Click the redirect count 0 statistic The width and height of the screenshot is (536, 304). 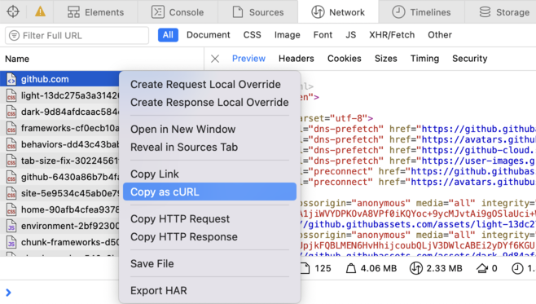coord(487,268)
